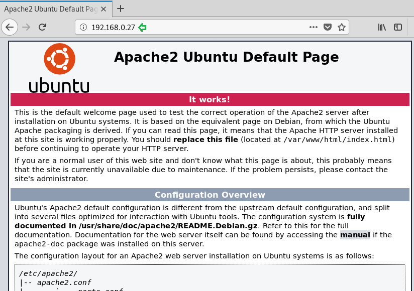Reload the current page
The height and width of the screenshot is (291, 414).
tap(43, 27)
